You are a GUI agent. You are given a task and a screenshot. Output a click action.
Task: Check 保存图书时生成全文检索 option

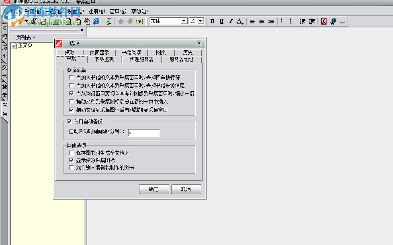coord(72,153)
